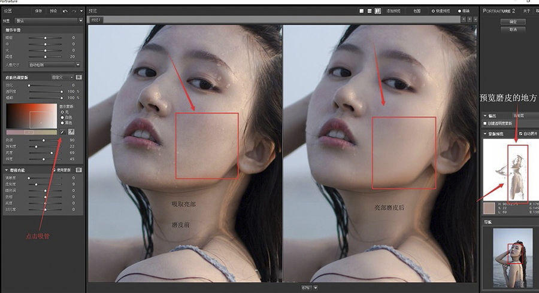Check the create transparency mask checkbox

coord(485,123)
